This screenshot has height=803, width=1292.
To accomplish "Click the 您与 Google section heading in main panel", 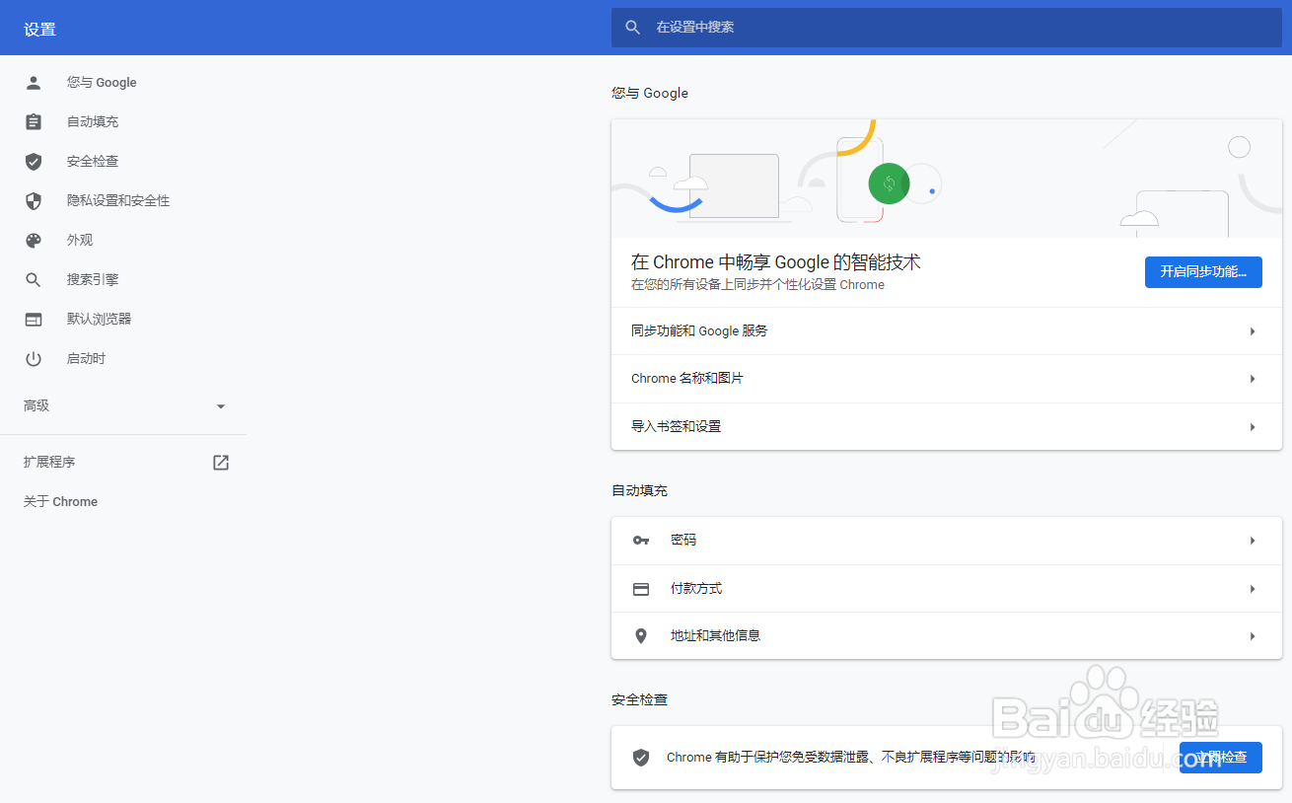I will [650, 94].
